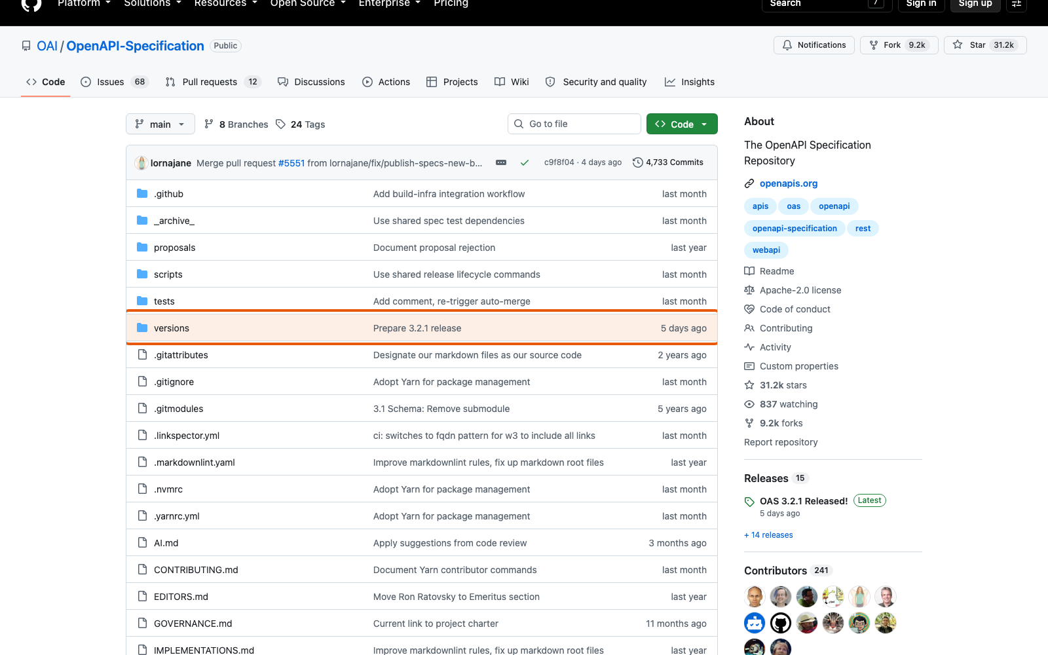This screenshot has height=655, width=1048.
Task: Expand the green Code dropdown button
Action: [x=682, y=124]
